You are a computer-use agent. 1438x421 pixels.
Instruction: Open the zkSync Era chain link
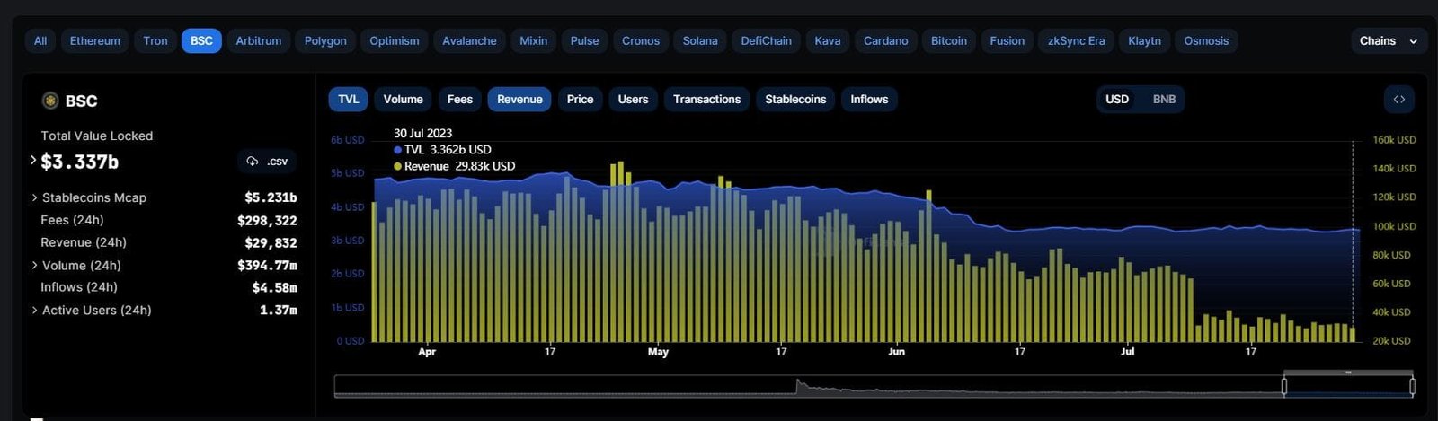coord(1076,40)
